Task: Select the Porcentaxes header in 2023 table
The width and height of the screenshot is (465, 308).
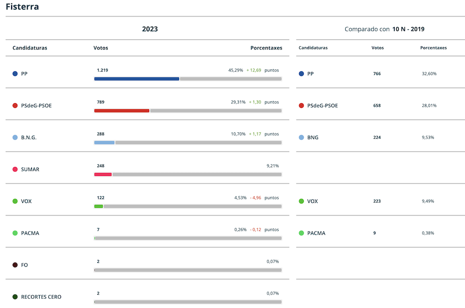Action: pyautogui.click(x=266, y=48)
